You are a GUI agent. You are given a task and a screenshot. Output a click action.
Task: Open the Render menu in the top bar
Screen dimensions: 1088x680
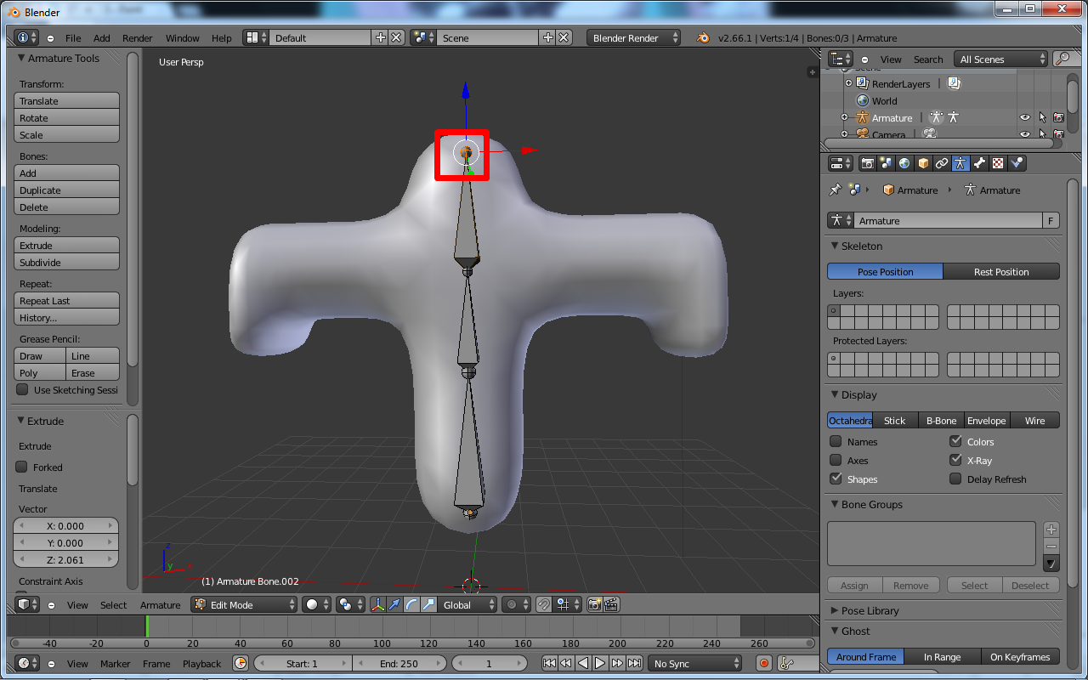coord(136,37)
